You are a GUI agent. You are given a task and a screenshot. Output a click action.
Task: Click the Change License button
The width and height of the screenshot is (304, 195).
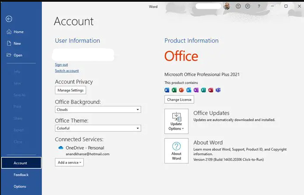click(x=179, y=99)
